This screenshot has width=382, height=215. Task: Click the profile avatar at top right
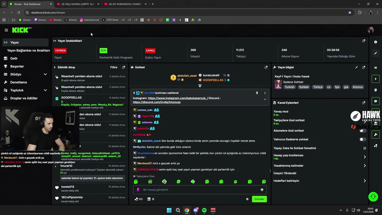[371, 30]
